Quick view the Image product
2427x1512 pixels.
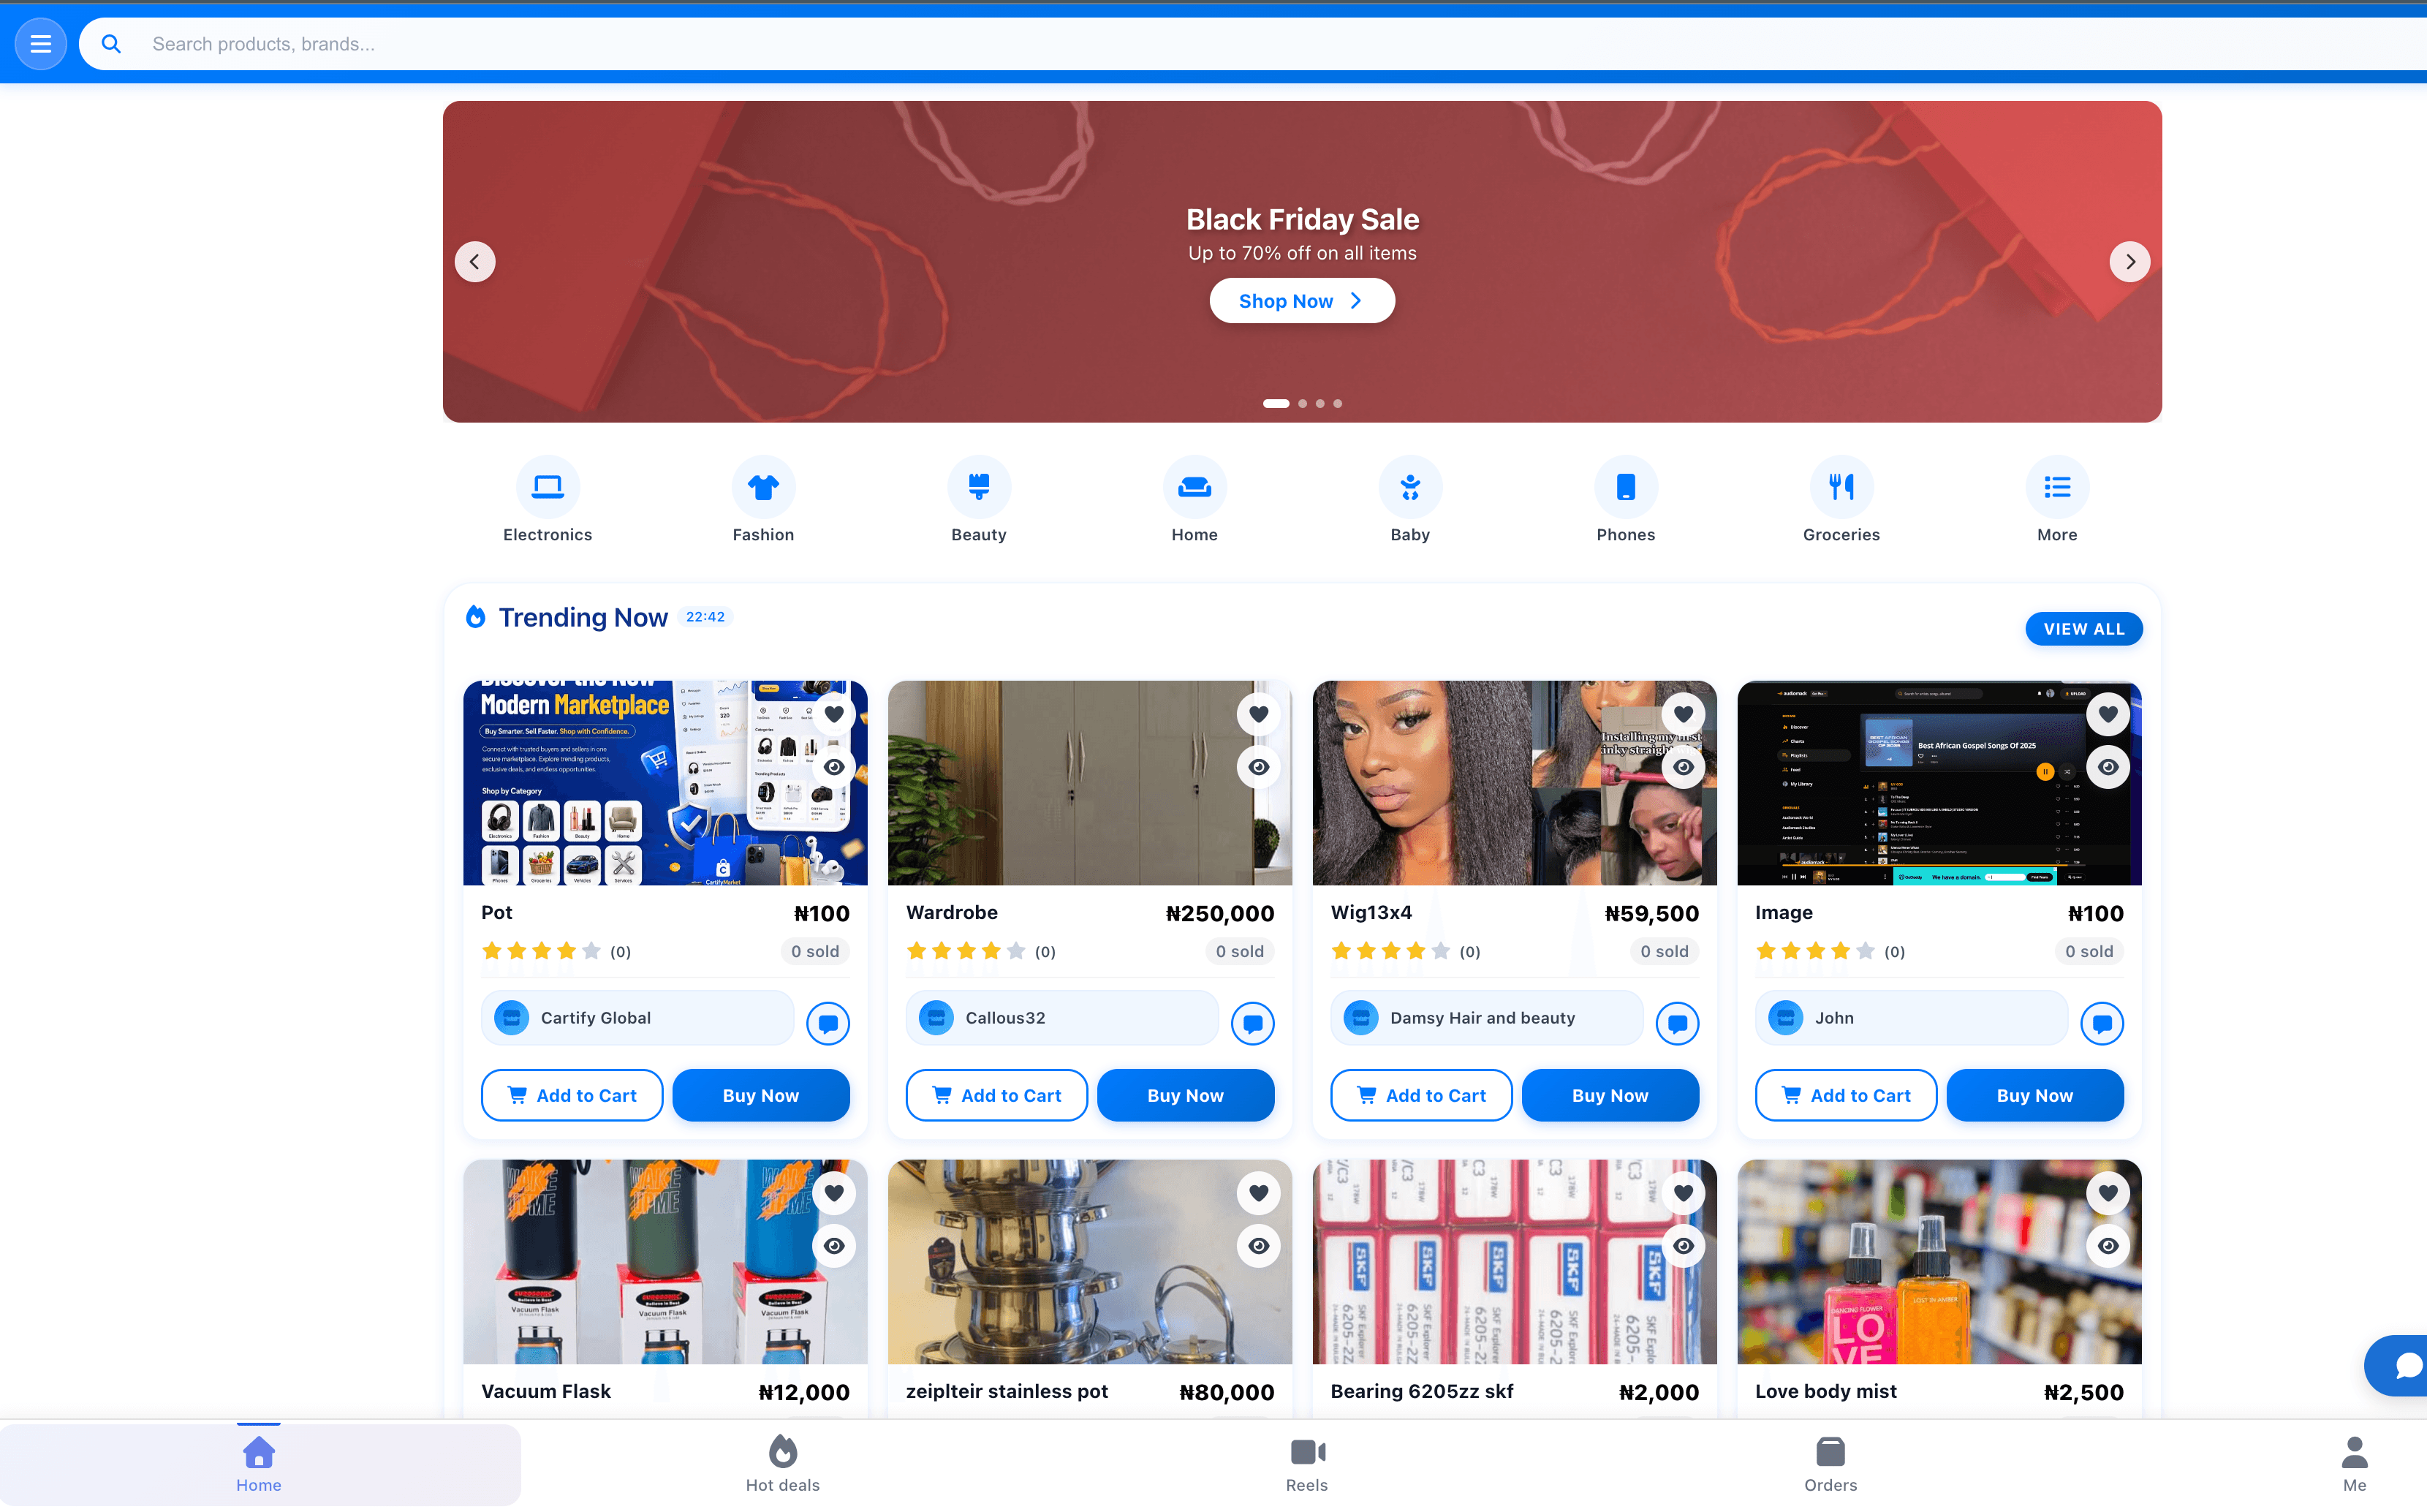(x=2108, y=767)
